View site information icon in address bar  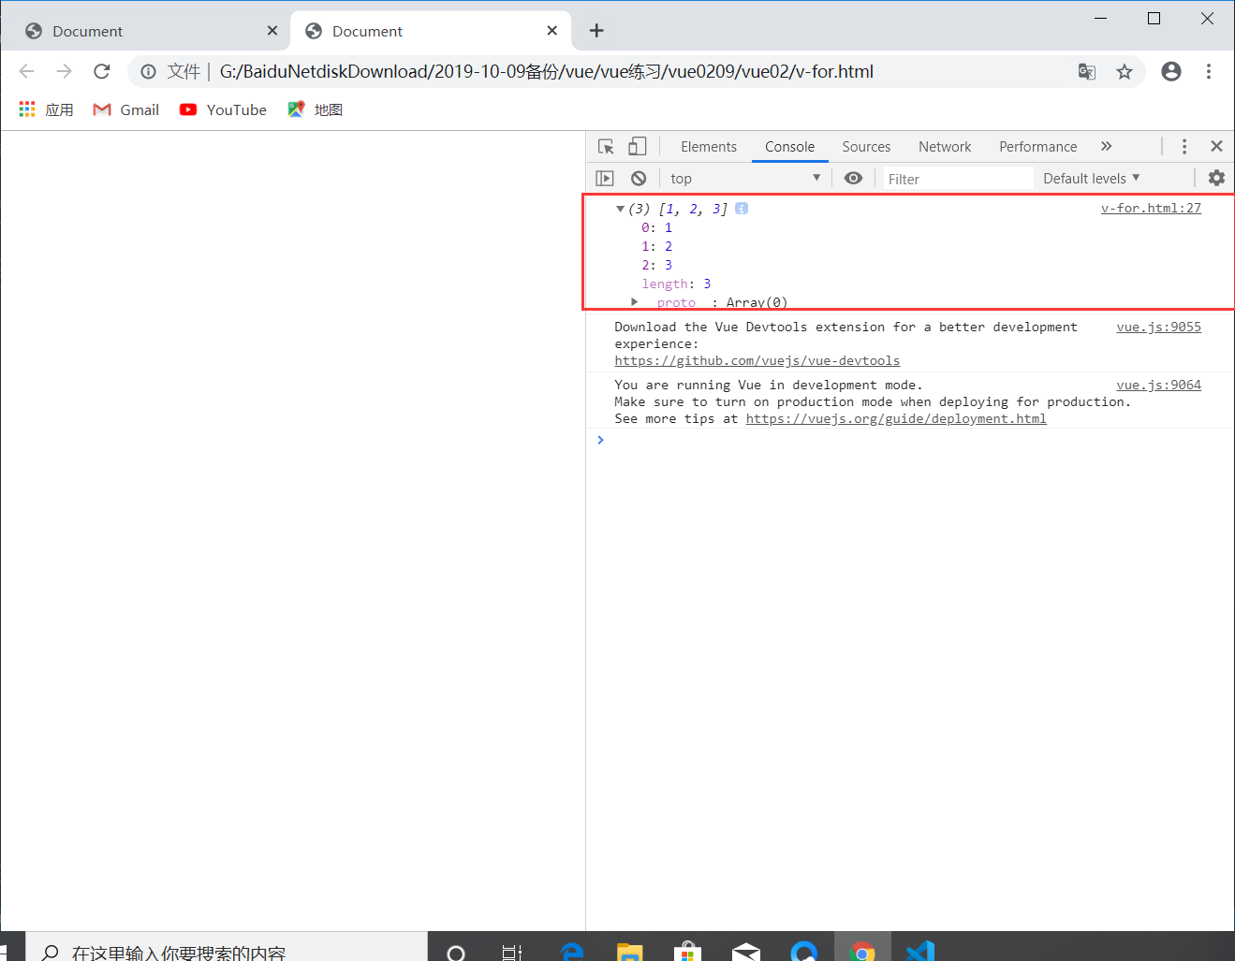(x=148, y=71)
